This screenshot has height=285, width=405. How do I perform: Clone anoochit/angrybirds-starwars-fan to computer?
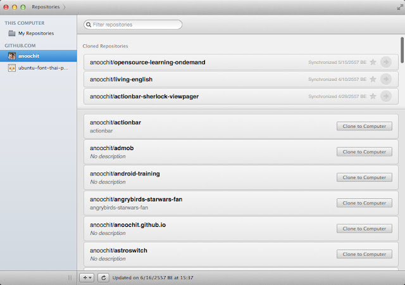[364, 203]
